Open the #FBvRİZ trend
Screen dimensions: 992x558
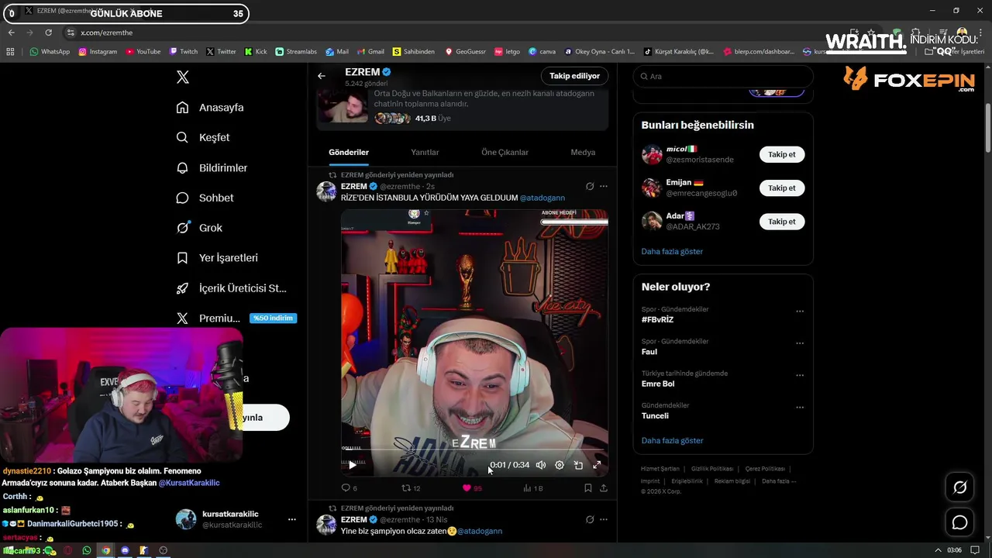[657, 319]
